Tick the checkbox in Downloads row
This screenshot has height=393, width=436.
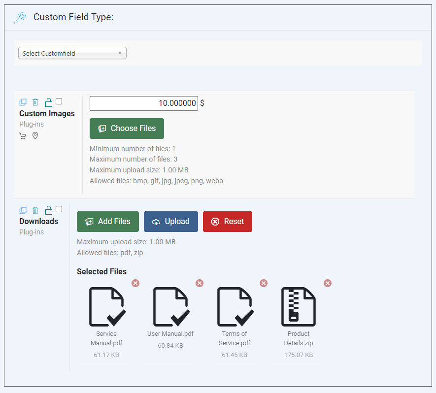(x=59, y=209)
